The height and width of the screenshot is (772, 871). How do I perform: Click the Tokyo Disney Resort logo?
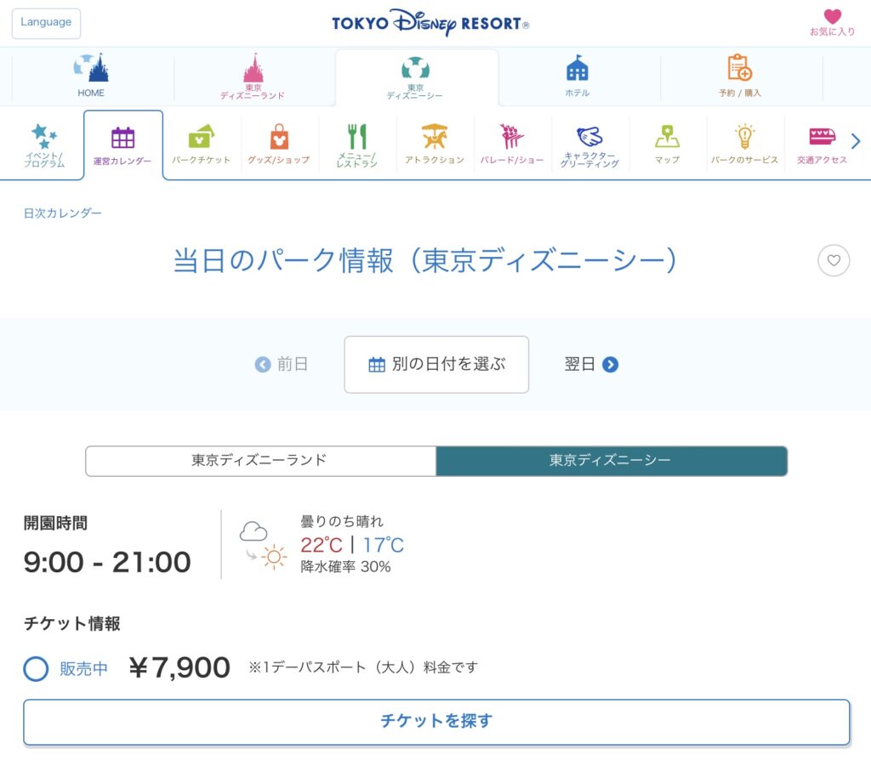pos(430,23)
